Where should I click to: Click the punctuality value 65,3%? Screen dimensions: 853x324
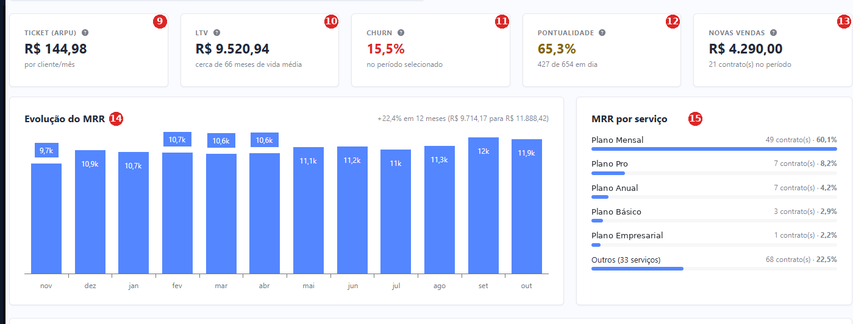click(x=557, y=49)
